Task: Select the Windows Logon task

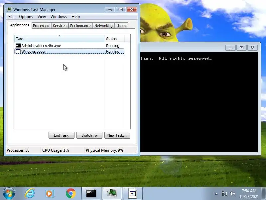Action: 69,51
